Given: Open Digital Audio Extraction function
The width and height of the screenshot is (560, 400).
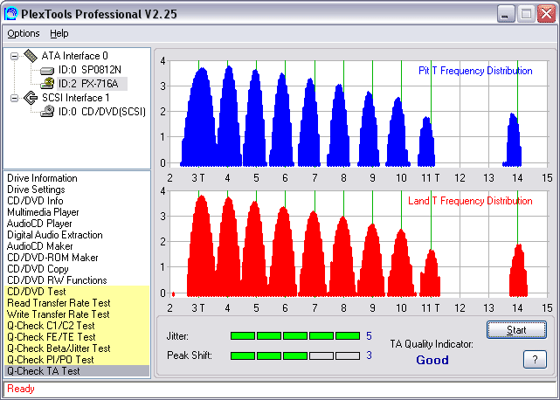Looking at the screenshot, I should pyautogui.click(x=55, y=235).
